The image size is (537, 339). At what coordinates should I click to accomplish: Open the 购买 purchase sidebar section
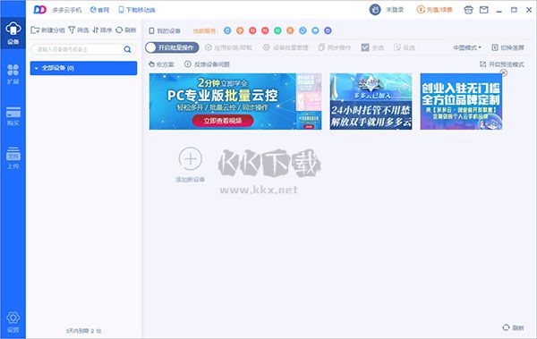click(x=13, y=116)
